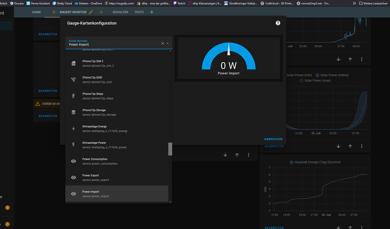Move view right with the orange right arrow
Viewport: 390px width, 229px height.
coord(101,12)
